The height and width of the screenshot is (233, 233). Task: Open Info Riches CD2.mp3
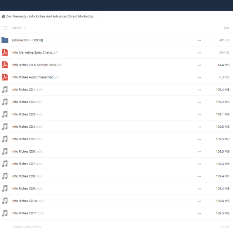point(27,102)
